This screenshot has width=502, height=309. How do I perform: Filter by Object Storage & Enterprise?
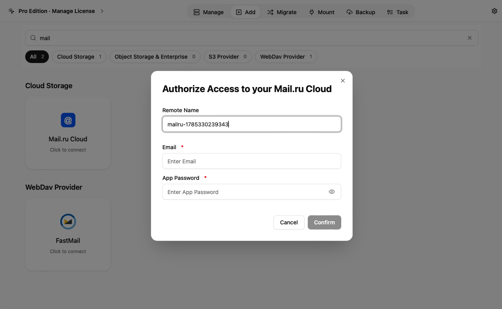[155, 57]
